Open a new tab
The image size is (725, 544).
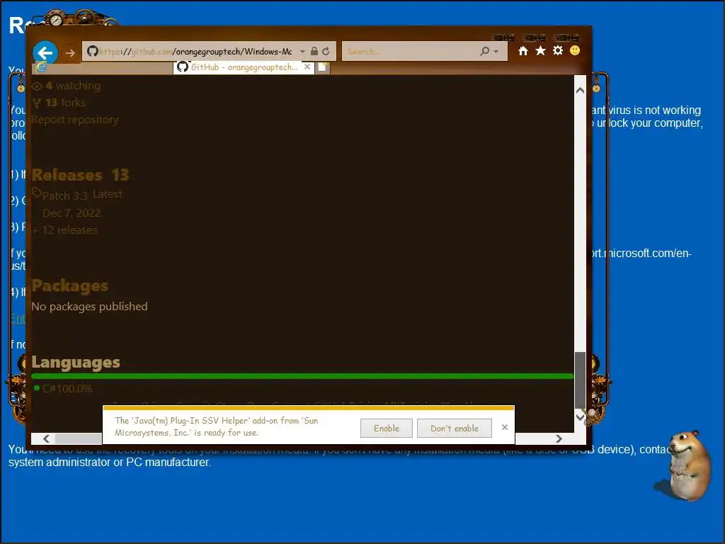[x=323, y=67]
